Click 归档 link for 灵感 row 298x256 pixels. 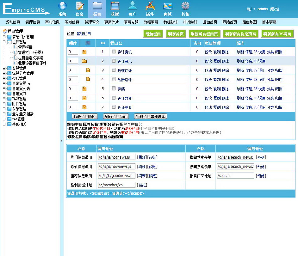279,89
